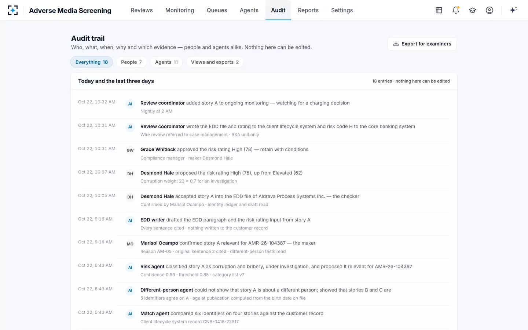Click 'Corruption weight 23 × 0.7 for an investigation'
This screenshot has width=528, height=330.
pyautogui.click(x=188, y=181)
